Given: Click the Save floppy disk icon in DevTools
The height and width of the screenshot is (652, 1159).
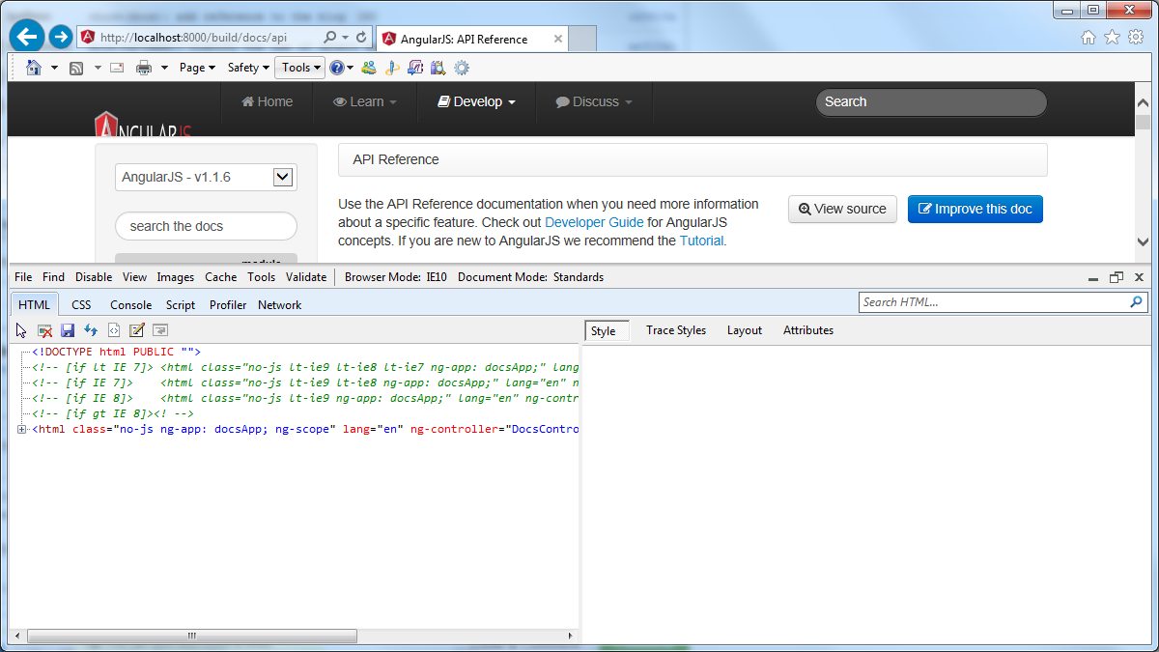Looking at the screenshot, I should tap(68, 330).
